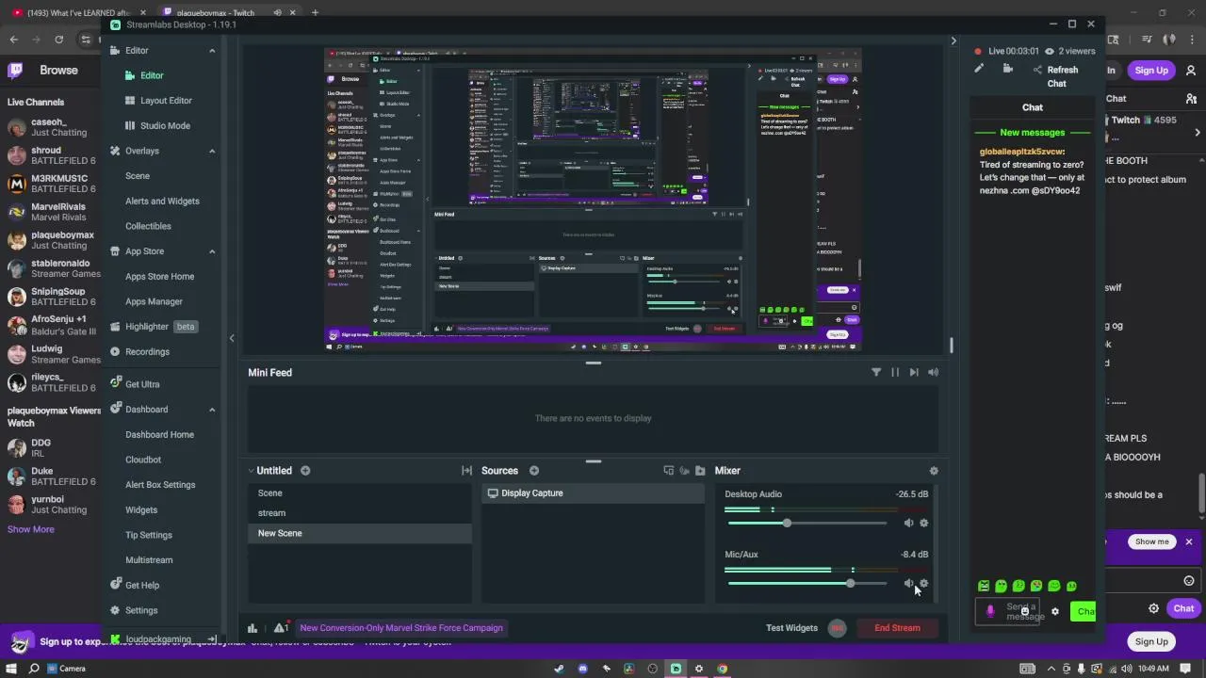This screenshot has height=678, width=1206.
Task: Open Alerts and Widgets
Action: [162, 201]
